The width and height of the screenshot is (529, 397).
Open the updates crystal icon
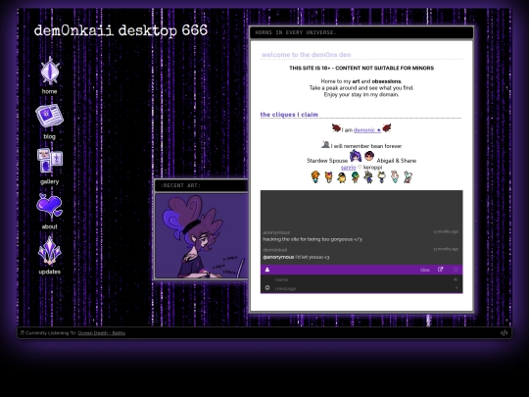[50, 251]
